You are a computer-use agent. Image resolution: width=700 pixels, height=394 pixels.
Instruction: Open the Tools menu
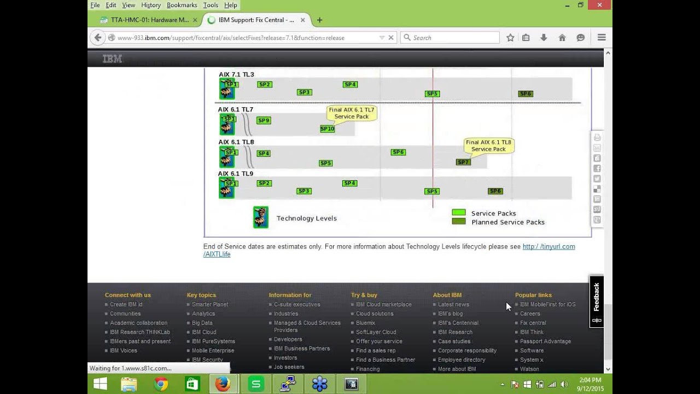pos(211,5)
